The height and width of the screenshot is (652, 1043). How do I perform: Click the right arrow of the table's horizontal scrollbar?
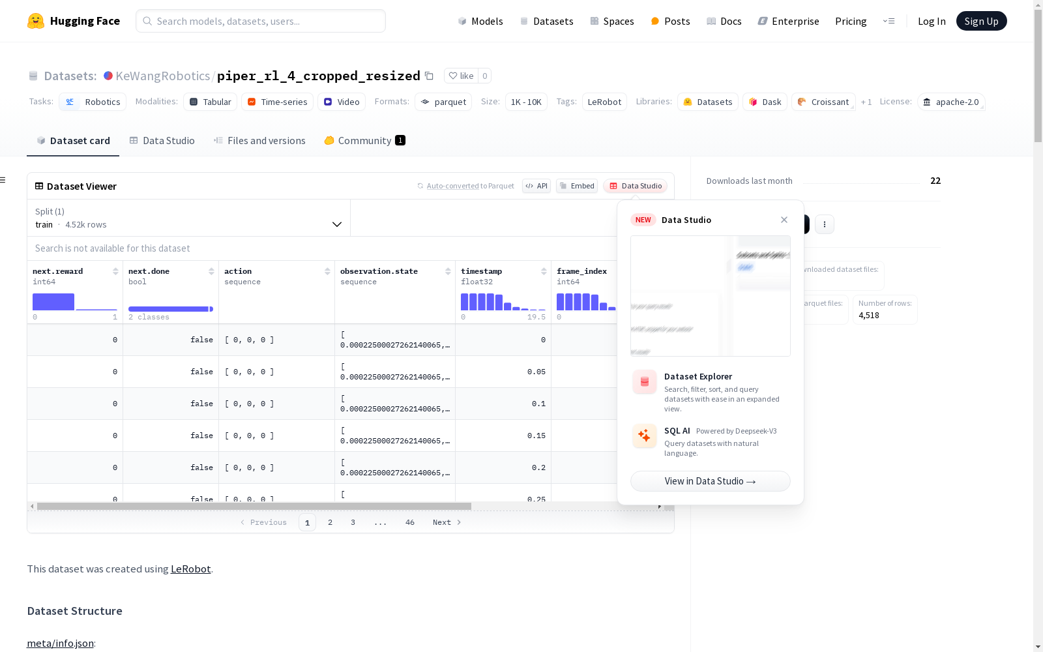point(660,506)
